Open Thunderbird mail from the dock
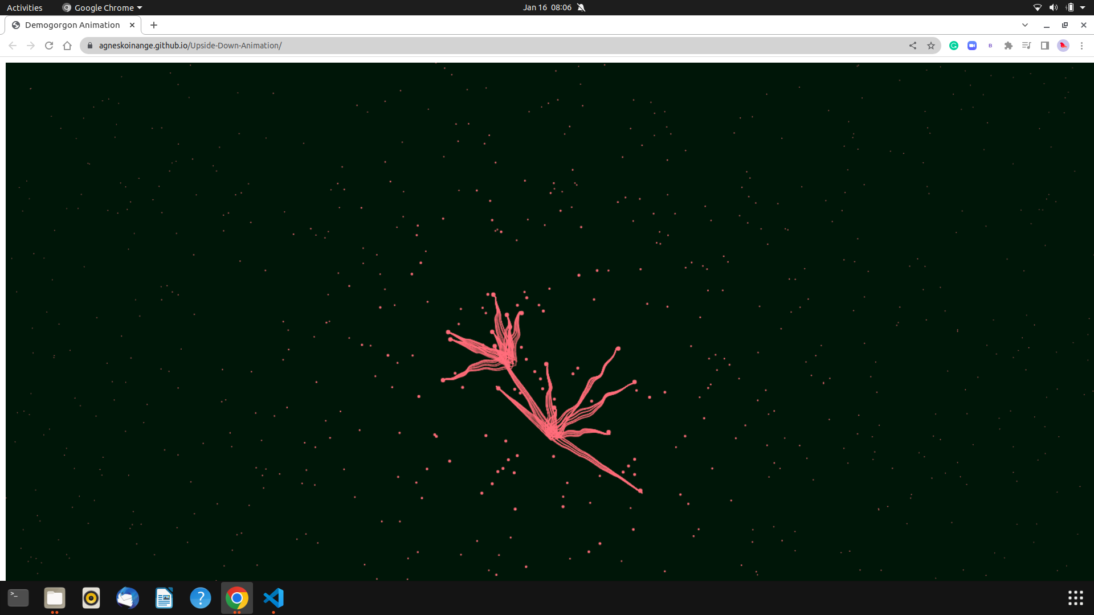 pos(128,598)
